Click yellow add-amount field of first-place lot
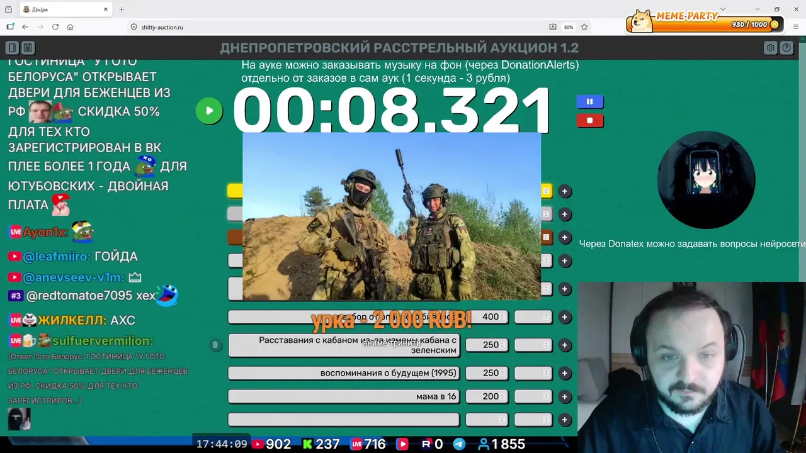Image resolution: width=806 pixels, height=453 pixels. pyautogui.click(x=547, y=191)
